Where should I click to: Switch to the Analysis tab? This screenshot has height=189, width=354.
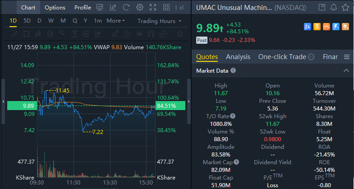pos(238,57)
